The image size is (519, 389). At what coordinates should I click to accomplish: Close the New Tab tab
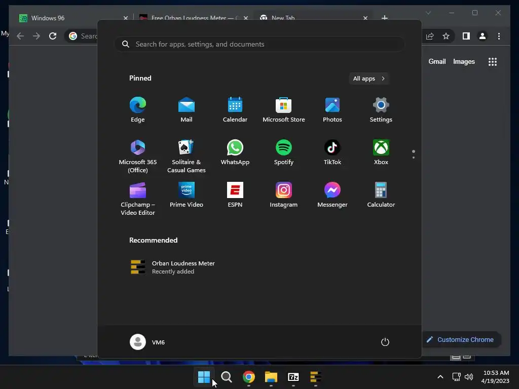click(x=365, y=18)
